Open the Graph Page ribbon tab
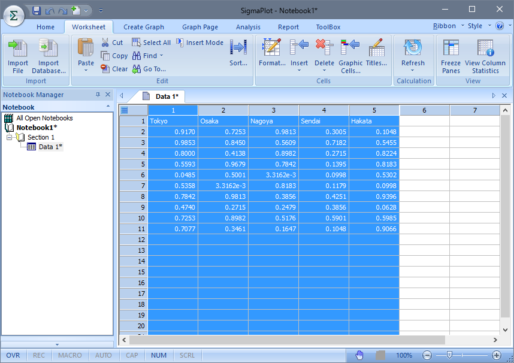 (200, 27)
